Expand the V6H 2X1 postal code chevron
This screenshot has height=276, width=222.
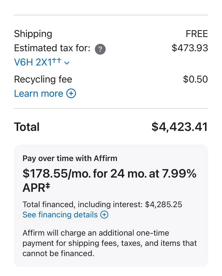tap(67, 63)
